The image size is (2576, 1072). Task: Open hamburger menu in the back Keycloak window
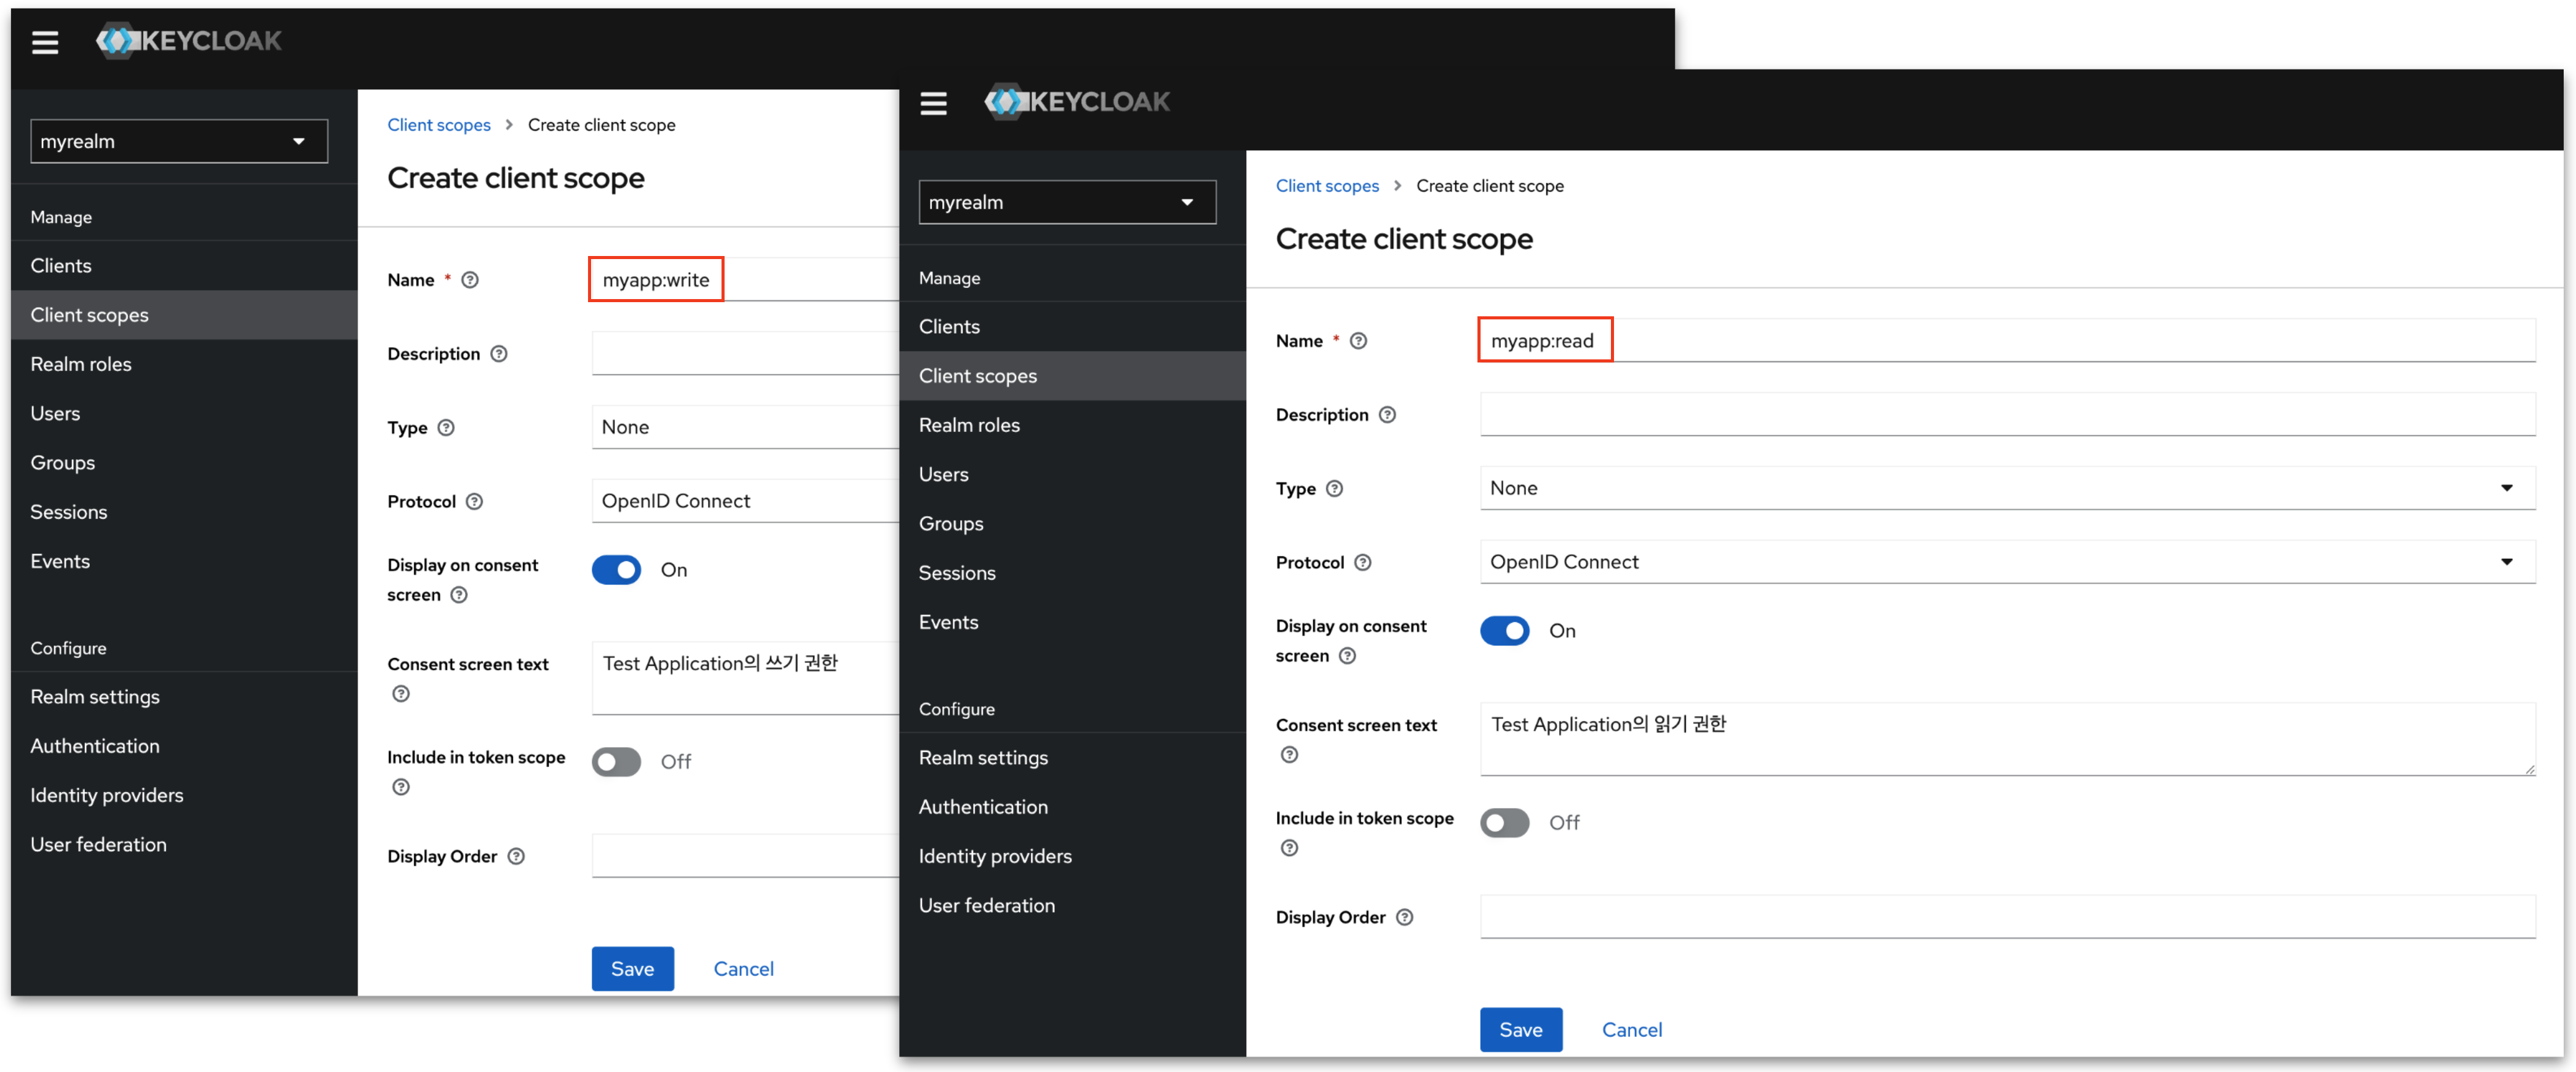45,42
